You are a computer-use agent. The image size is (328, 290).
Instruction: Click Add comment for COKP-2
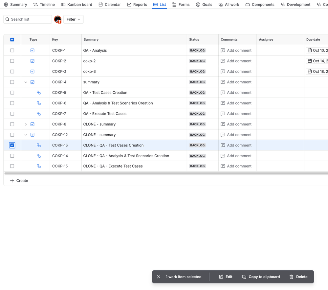click(x=236, y=61)
